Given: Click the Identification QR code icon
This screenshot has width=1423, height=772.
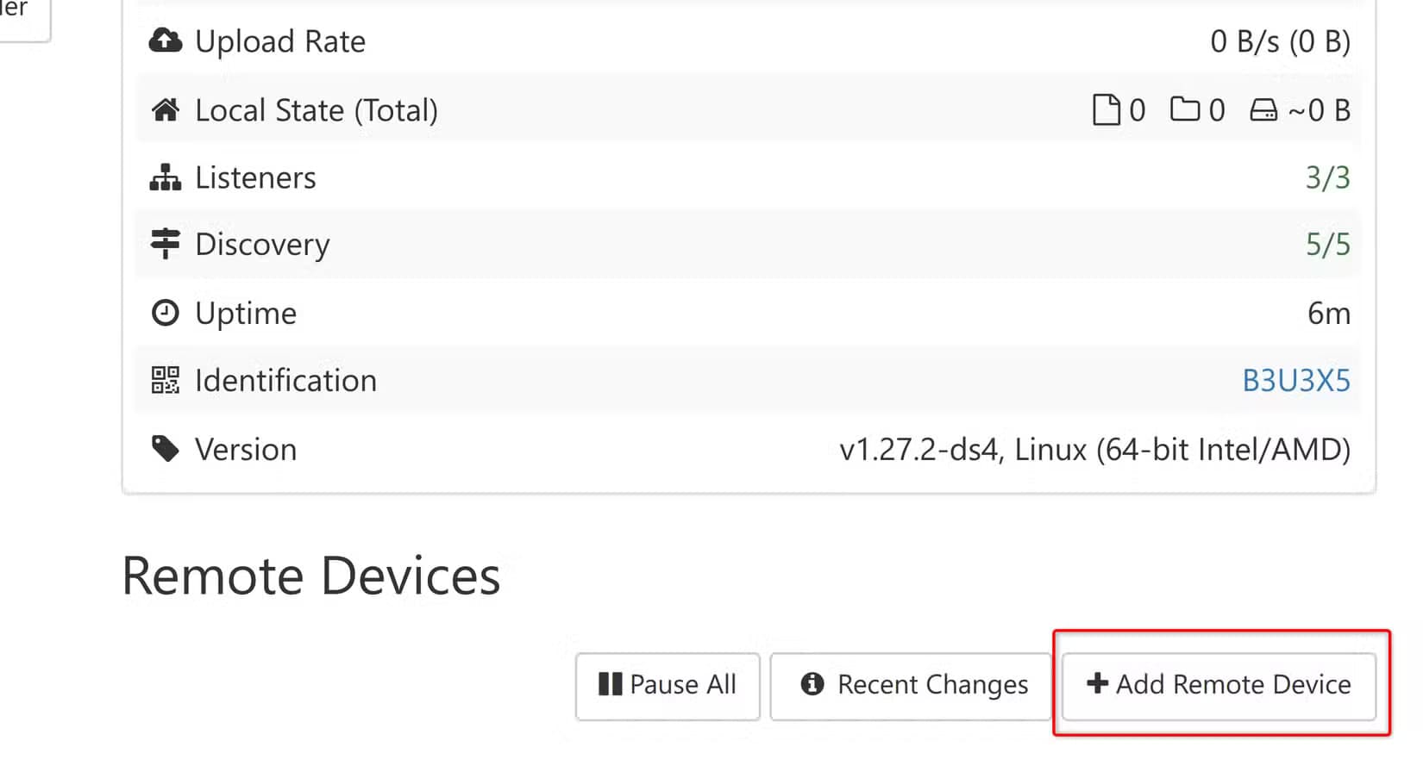Looking at the screenshot, I should pyautogui.click(x=166, y=380).
